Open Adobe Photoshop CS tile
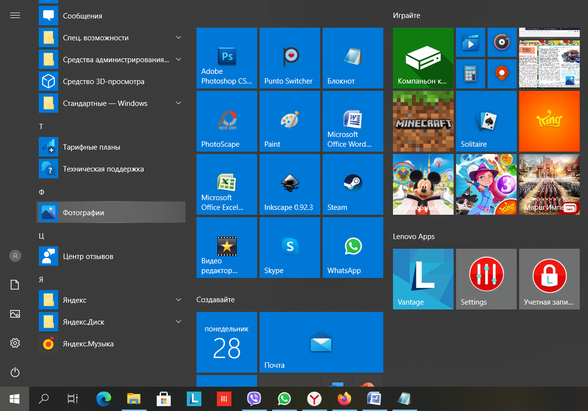This screenshot has height=411, width=588. point(226,58)
